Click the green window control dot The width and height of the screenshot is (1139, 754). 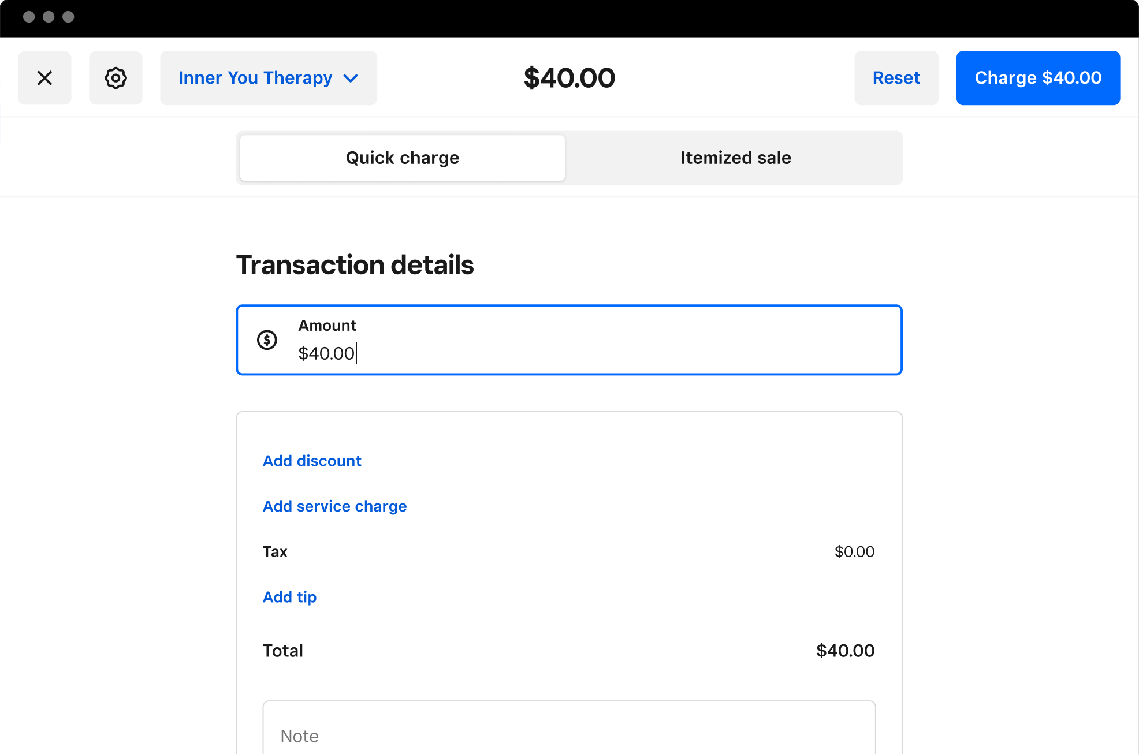pyautogui.click(x=69, y=17)
